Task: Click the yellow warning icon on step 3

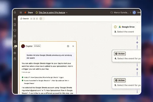Action: [x=115, y=27]
